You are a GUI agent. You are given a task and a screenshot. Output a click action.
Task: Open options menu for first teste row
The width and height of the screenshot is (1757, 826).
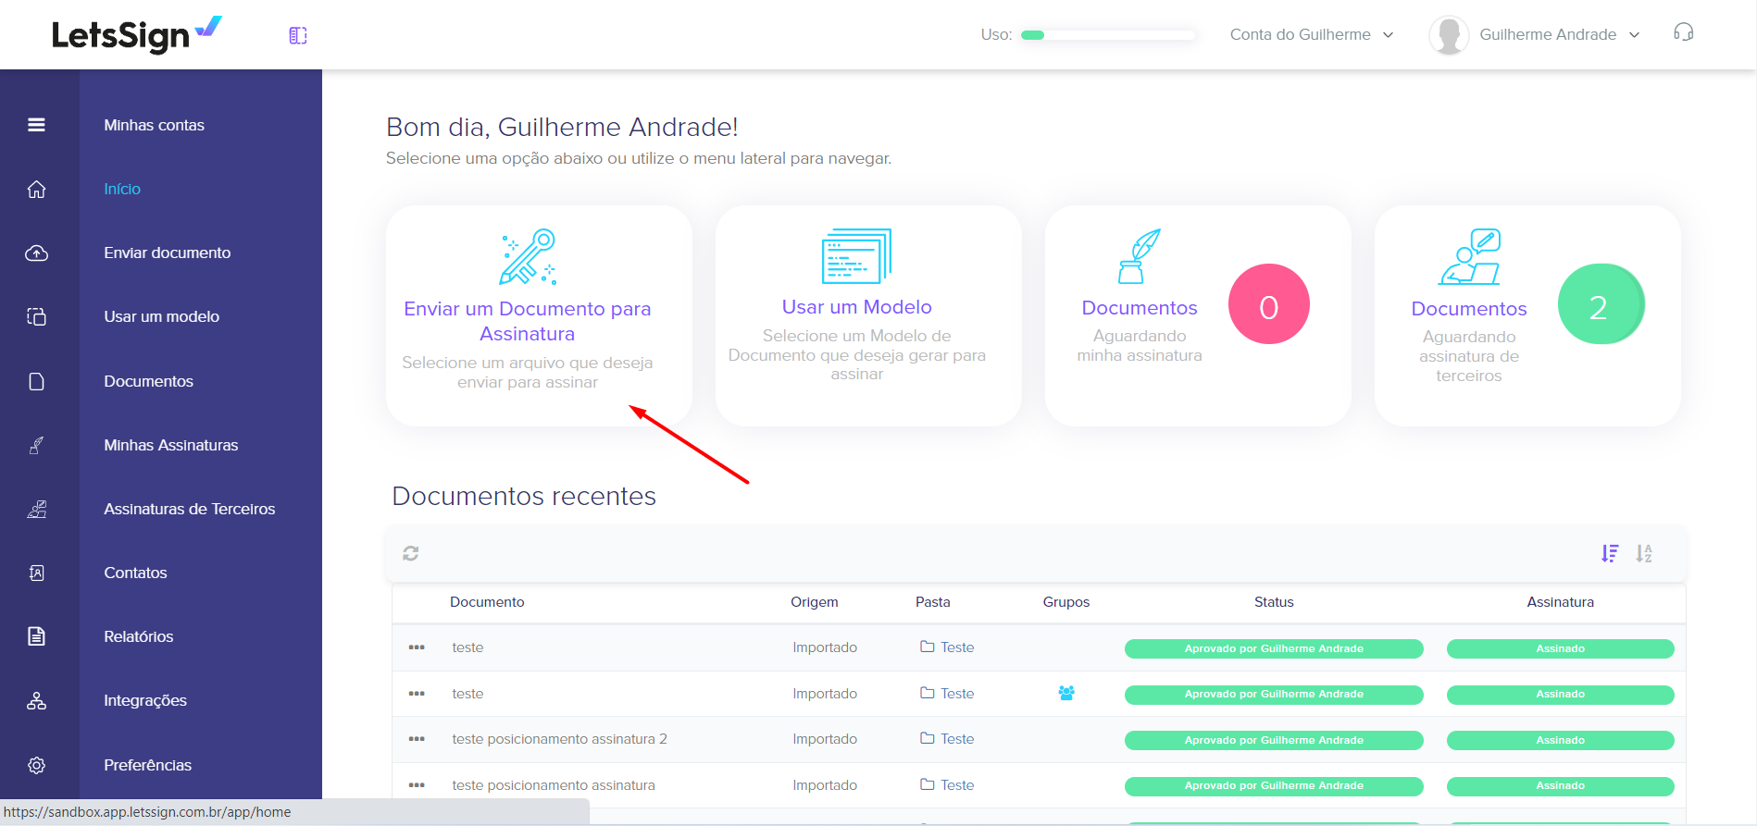417,647
